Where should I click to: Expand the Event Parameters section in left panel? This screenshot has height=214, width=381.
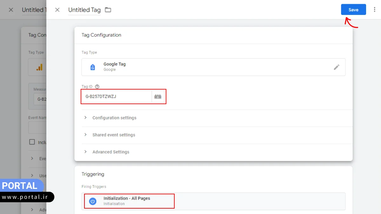[x=32, y=158]
